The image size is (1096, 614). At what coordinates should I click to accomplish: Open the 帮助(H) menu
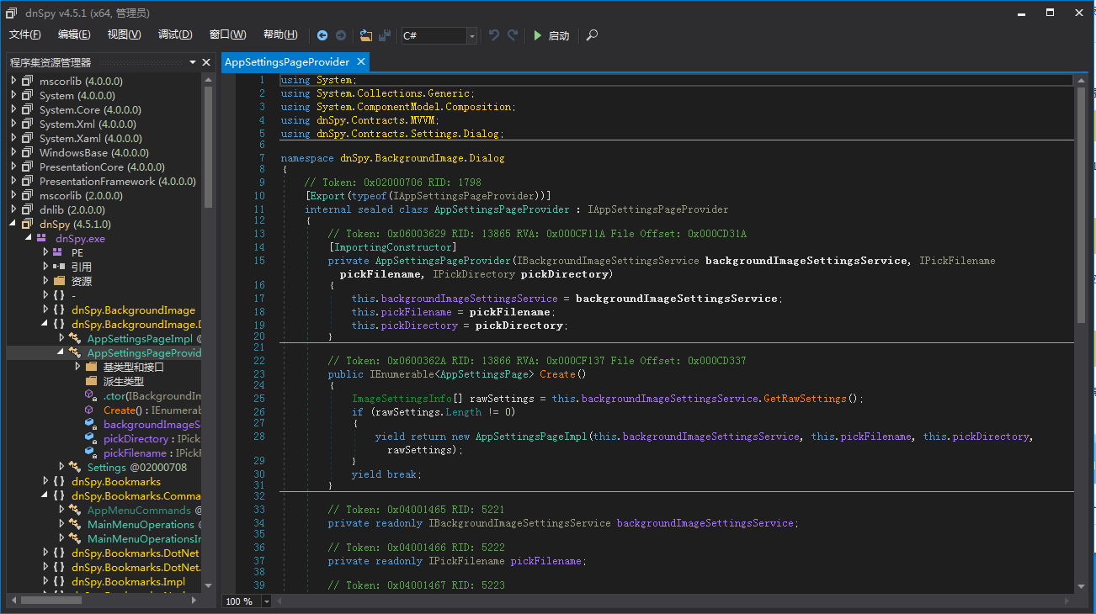coord(280,34)
